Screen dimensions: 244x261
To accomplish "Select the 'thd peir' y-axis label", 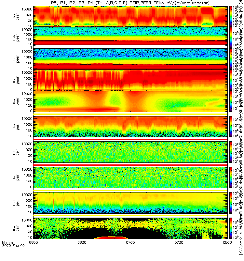I will [x=16, y=203].
